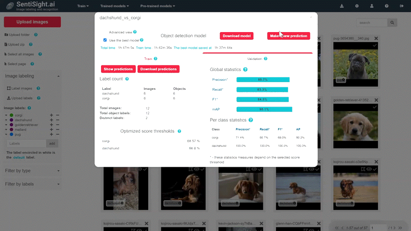Toggle checkmark on the pug image thumbnail
411x231 pixels.
[x=375, y=45]
